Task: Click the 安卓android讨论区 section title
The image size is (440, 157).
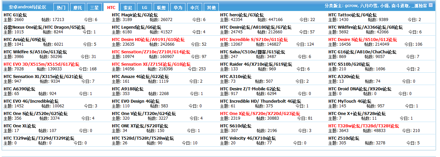Action: tap(27, 7)
